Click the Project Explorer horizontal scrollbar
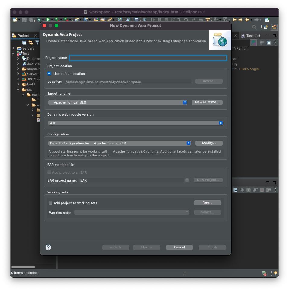 [23, 267]
